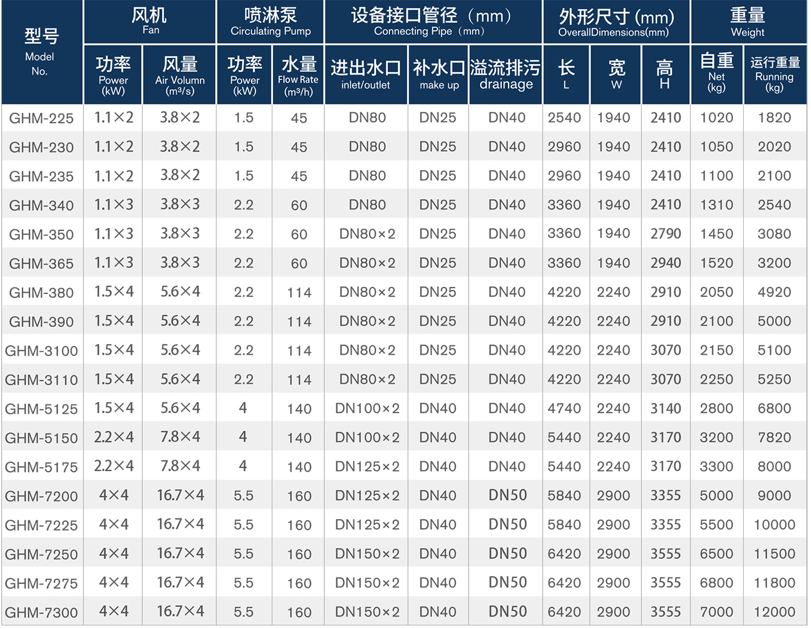Select net weight 1310 for GHM-340
Screen dimensions: 811x629
point(717,205)
